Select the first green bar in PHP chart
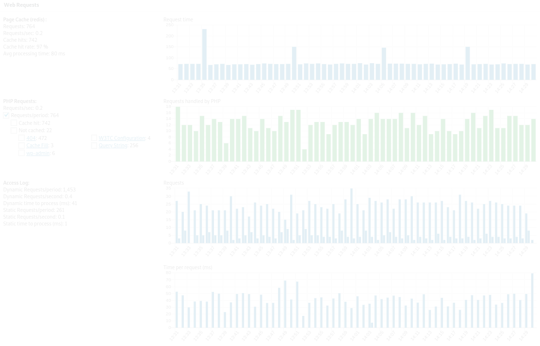Screen dimensions: 540x346 click(178, 134)
